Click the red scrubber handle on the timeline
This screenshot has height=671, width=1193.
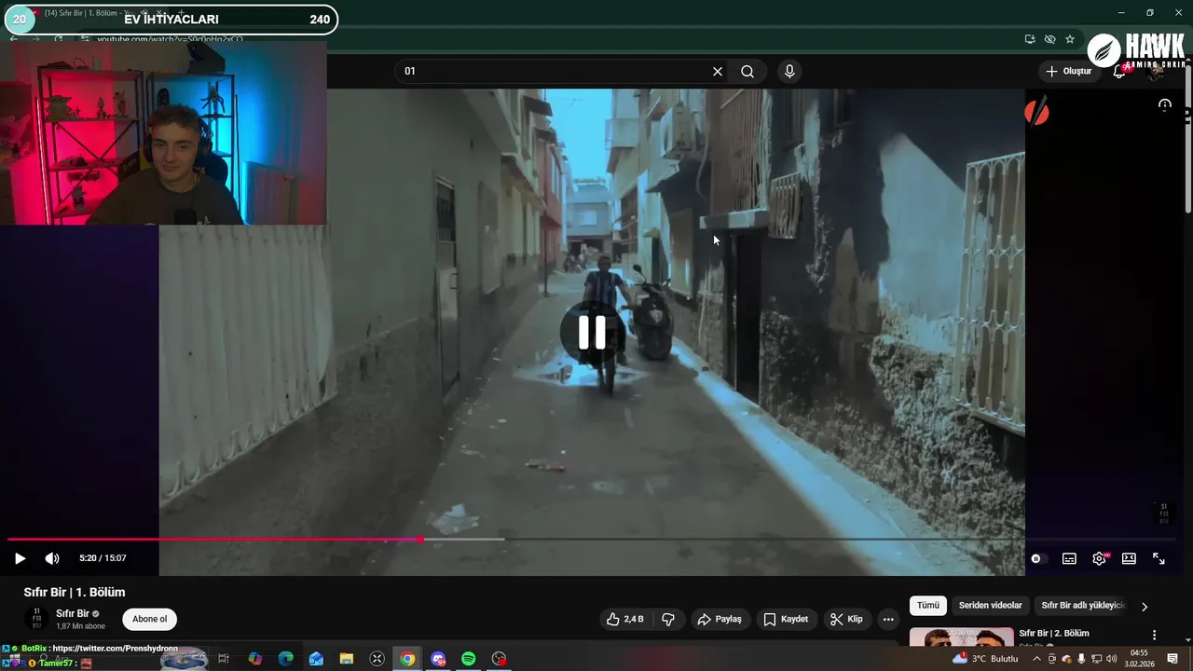[x=421, y=539]
